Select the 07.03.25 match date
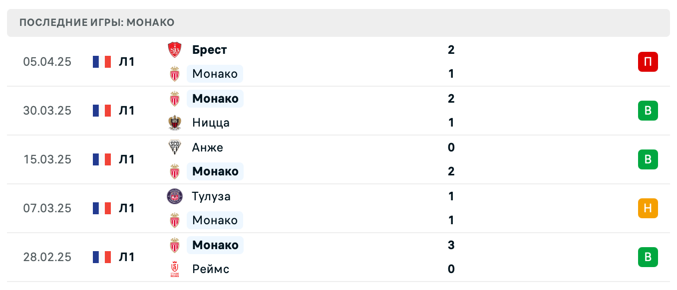Image resolution: width=677 pixels, height=290 pixels. pyautogui.click(x=47, y=208)
